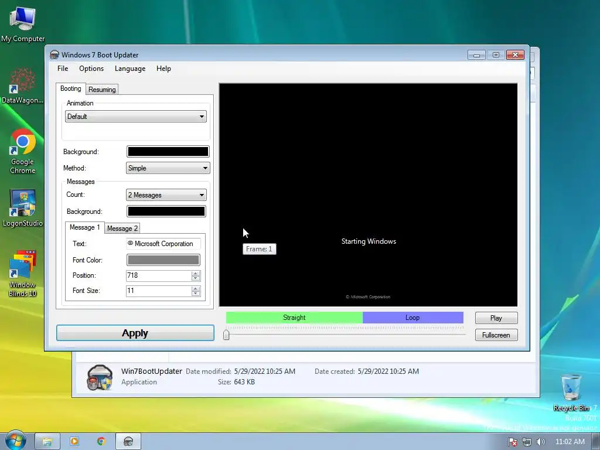Switch to the Booting tab

click(x=71, y=88)
